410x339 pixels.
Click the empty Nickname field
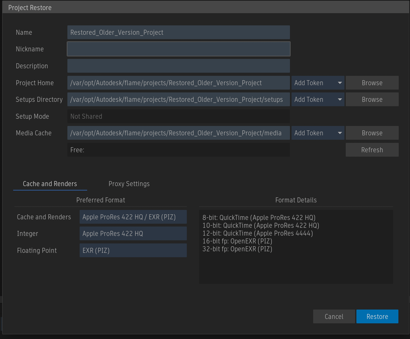click(178, 49)
